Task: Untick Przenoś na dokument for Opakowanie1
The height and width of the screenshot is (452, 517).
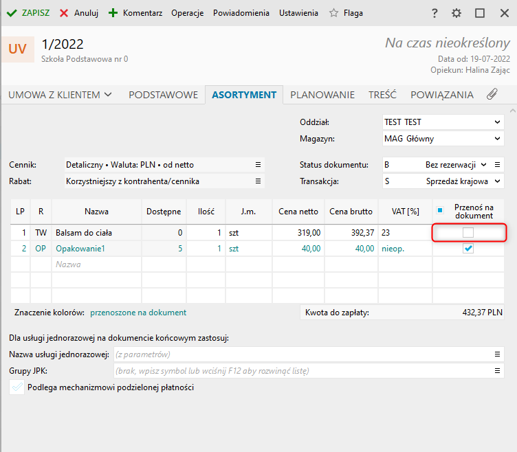Action: [x=468, y=249]
